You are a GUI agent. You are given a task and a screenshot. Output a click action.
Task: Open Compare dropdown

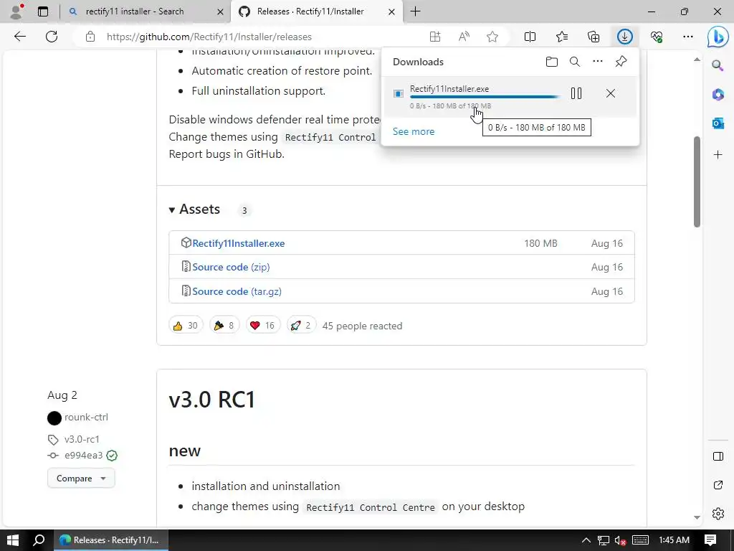[81, 479]
